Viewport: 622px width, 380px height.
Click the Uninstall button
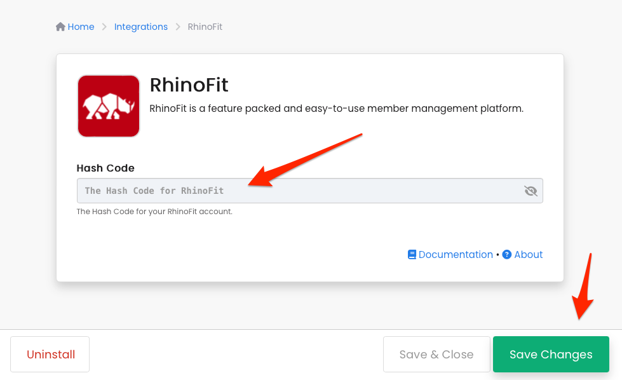tap(50, 354)
